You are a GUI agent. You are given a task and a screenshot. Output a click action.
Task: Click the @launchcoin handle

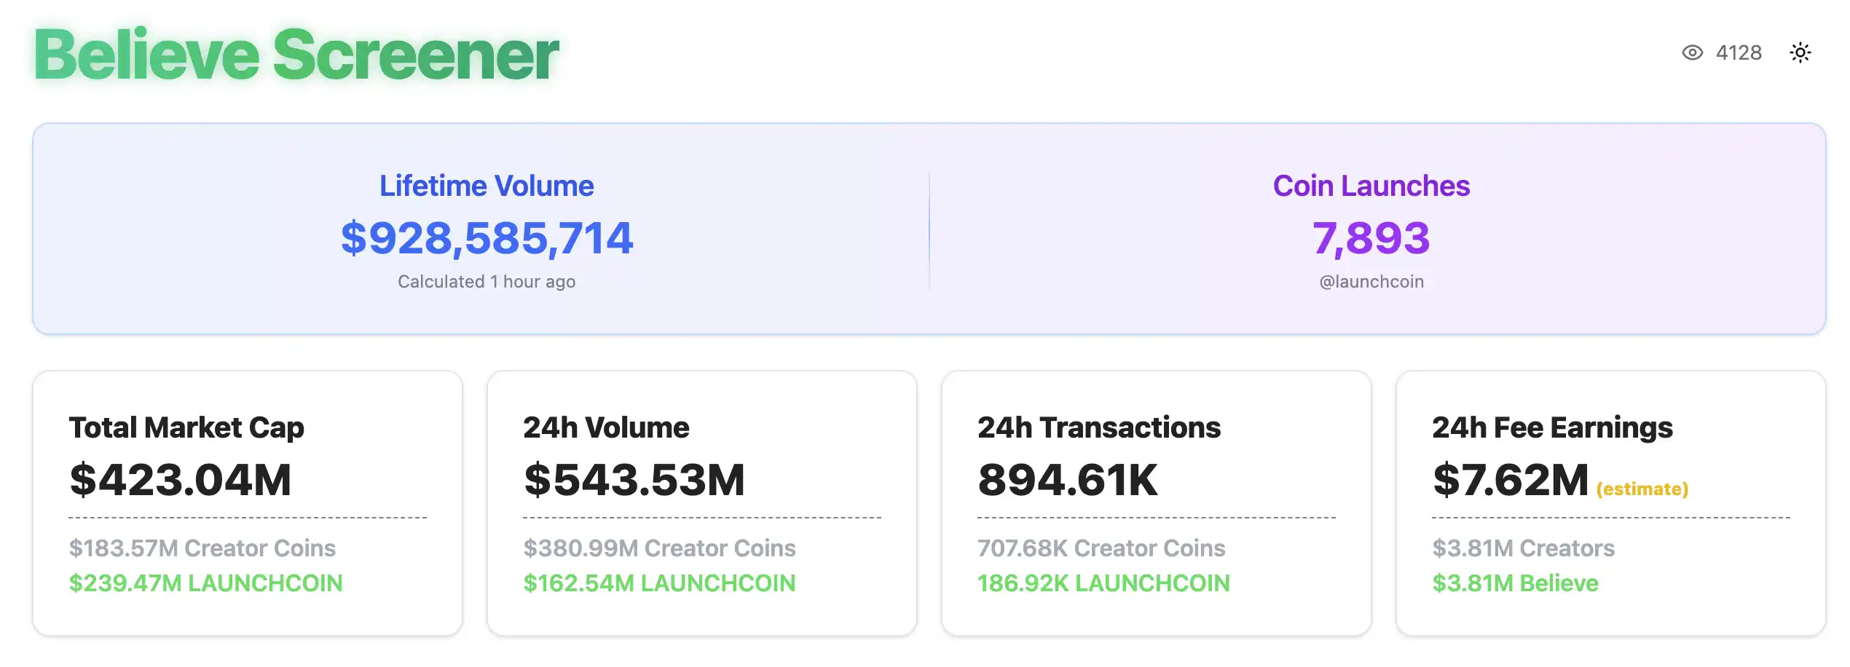pyautogui.click(x=1371, y=282)
